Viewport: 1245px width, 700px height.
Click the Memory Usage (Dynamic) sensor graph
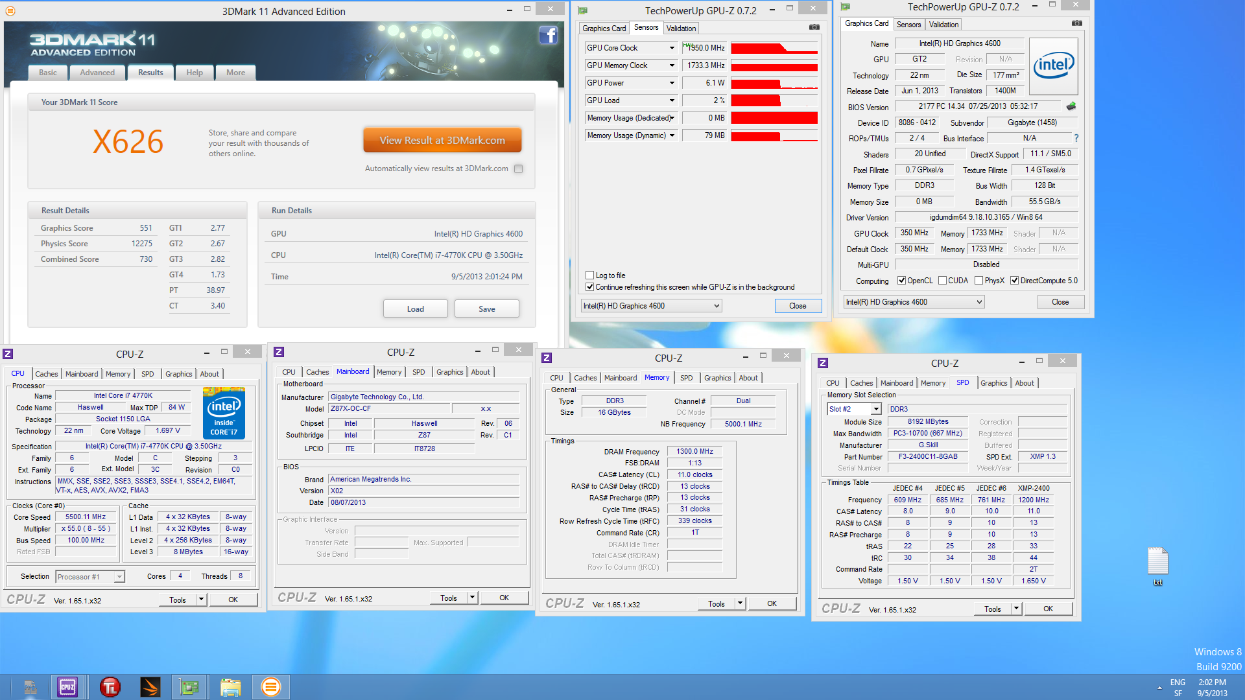(x=774, y=135)
